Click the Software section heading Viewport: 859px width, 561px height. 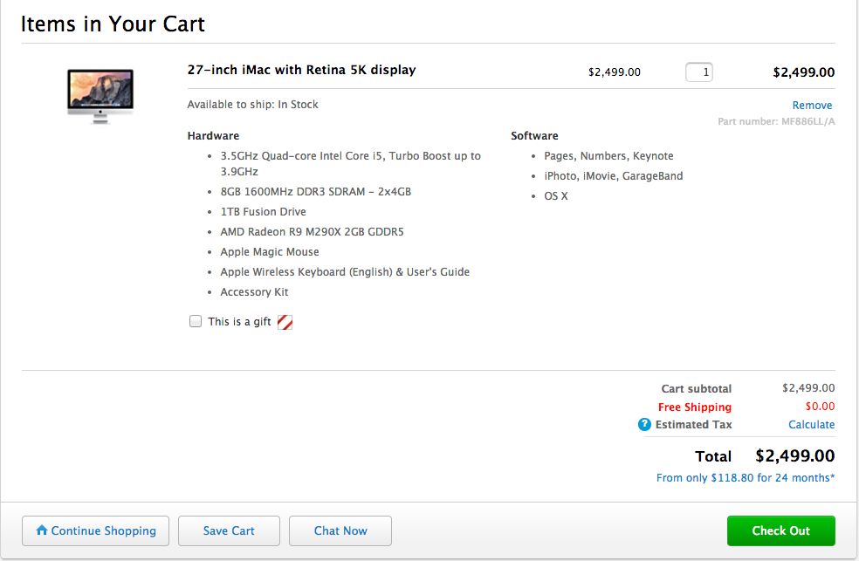534,136
